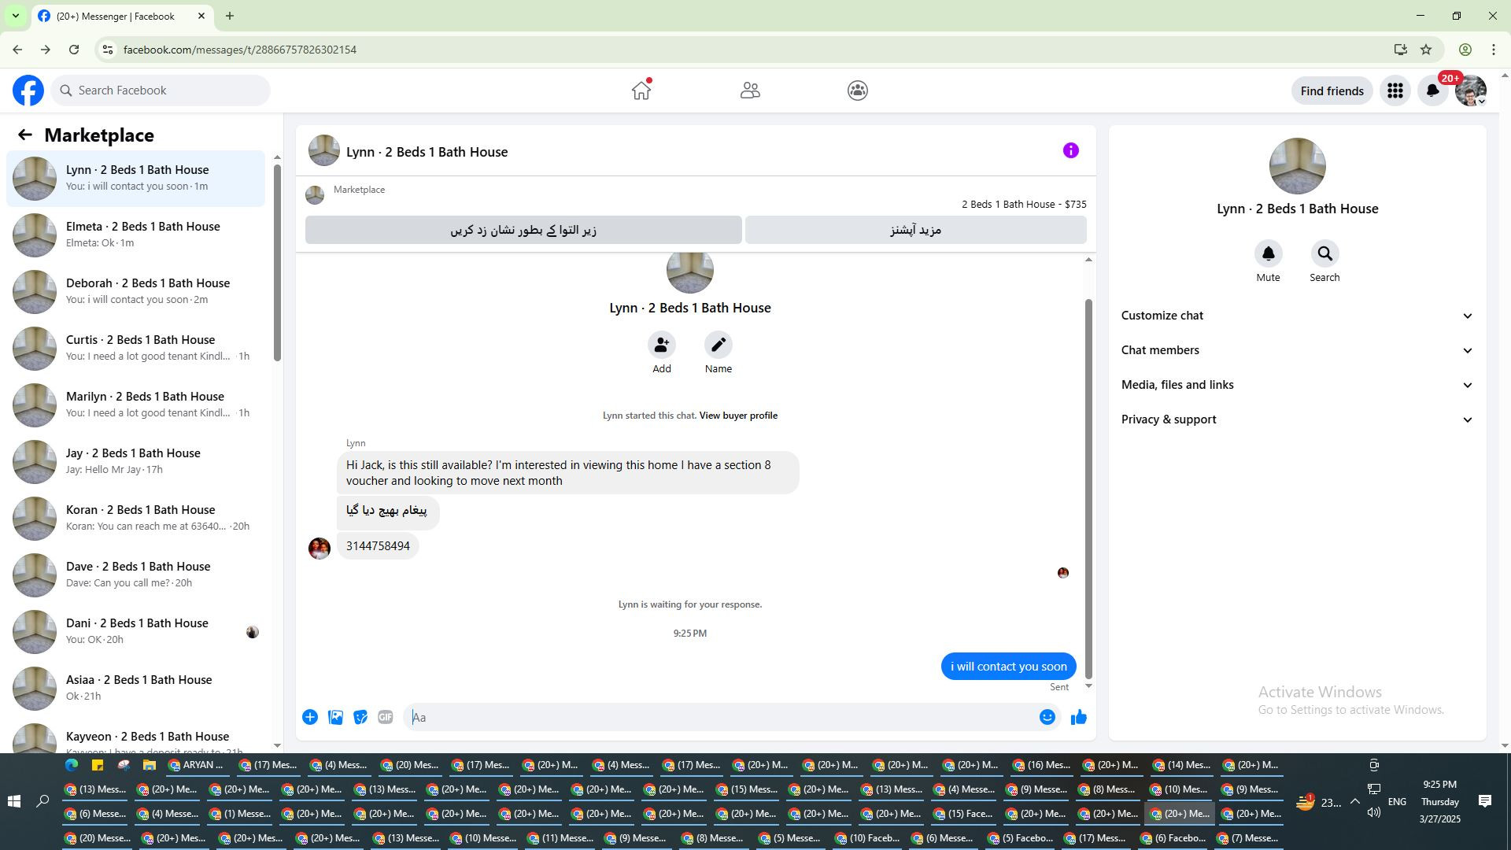Image resolution: width=1511 pixels, height=850 pixels.
Task: Open the notifications bell
Action: tap(1433, 91)
